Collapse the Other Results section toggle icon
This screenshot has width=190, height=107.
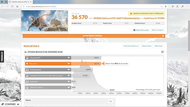point(162,52)
